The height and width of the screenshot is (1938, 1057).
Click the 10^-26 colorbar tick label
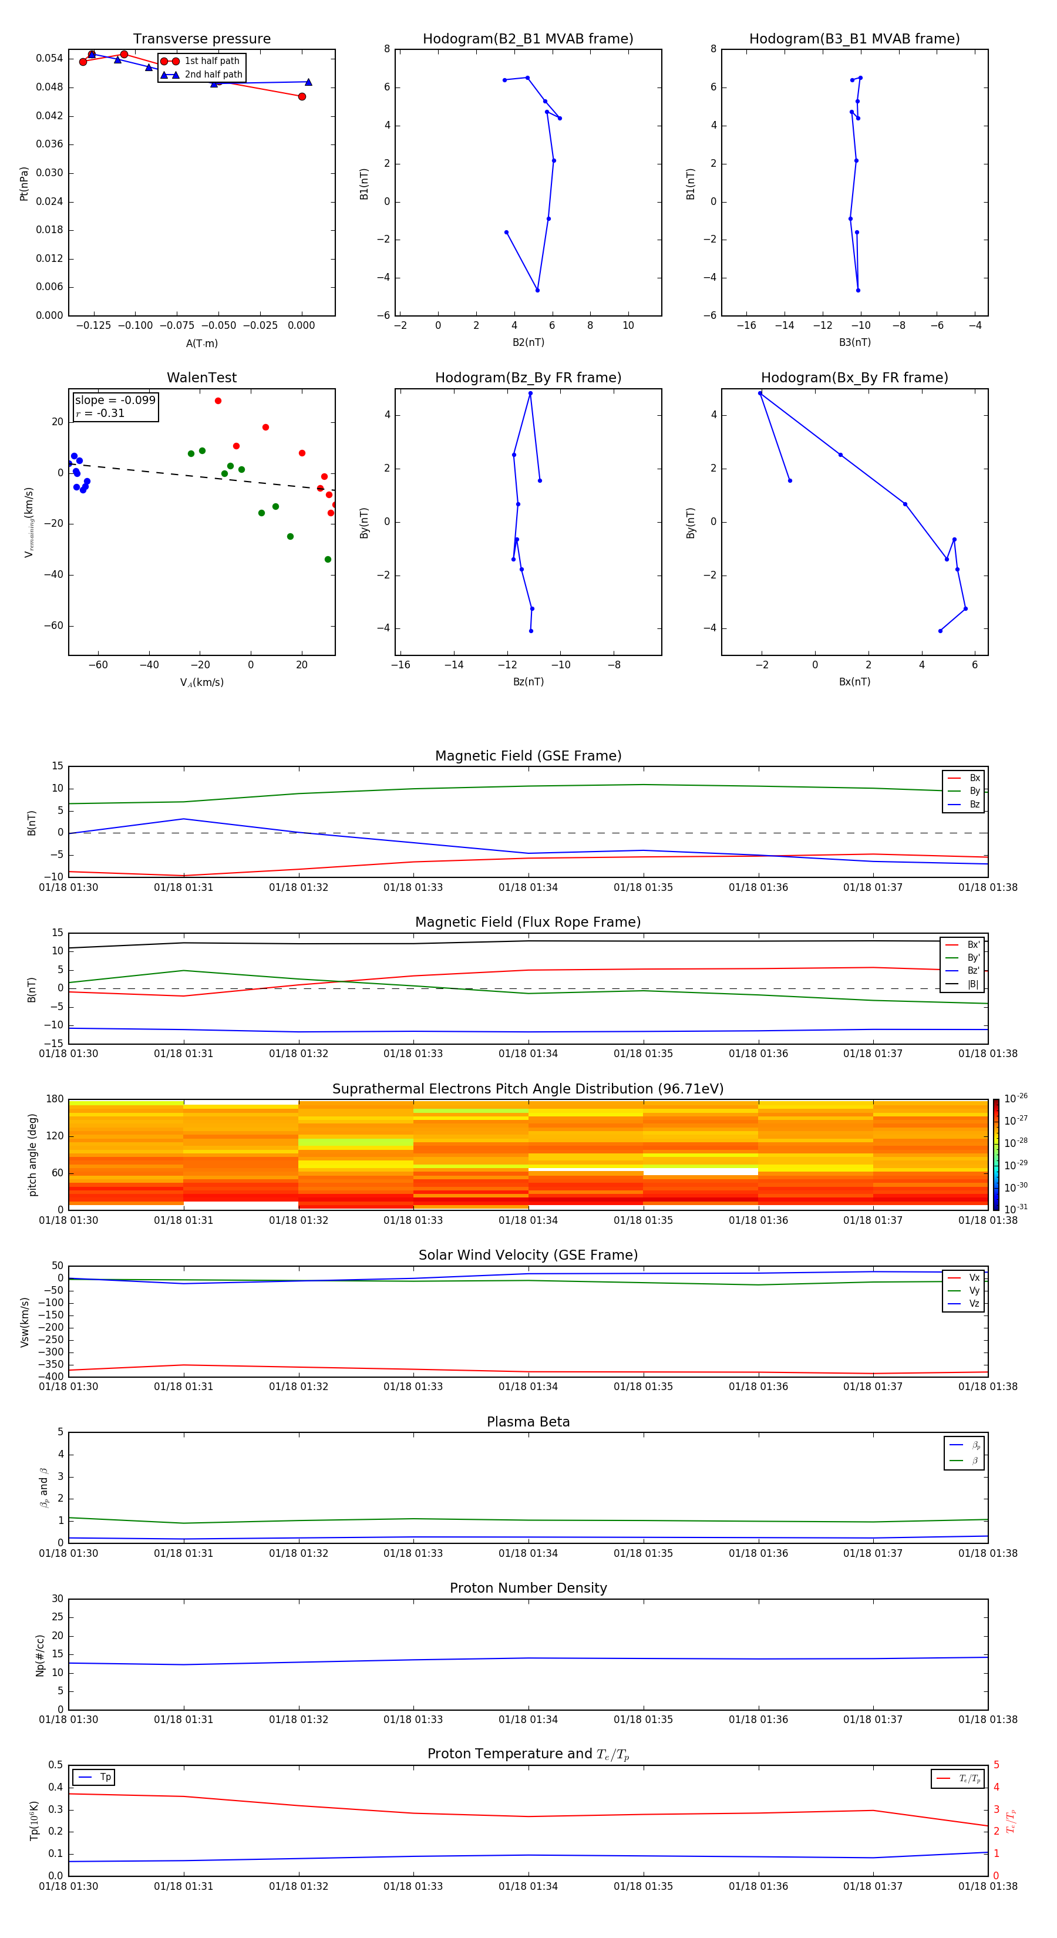[1015, 1098]
